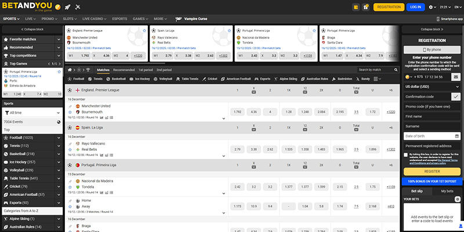Expand Football (1023) in sidebar
This screenshot has height=232, width=464.
tap(59, 138)
